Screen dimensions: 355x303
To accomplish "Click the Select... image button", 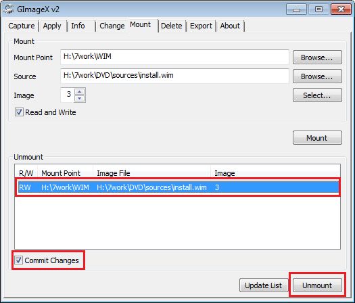I will [x=317, y=95].
